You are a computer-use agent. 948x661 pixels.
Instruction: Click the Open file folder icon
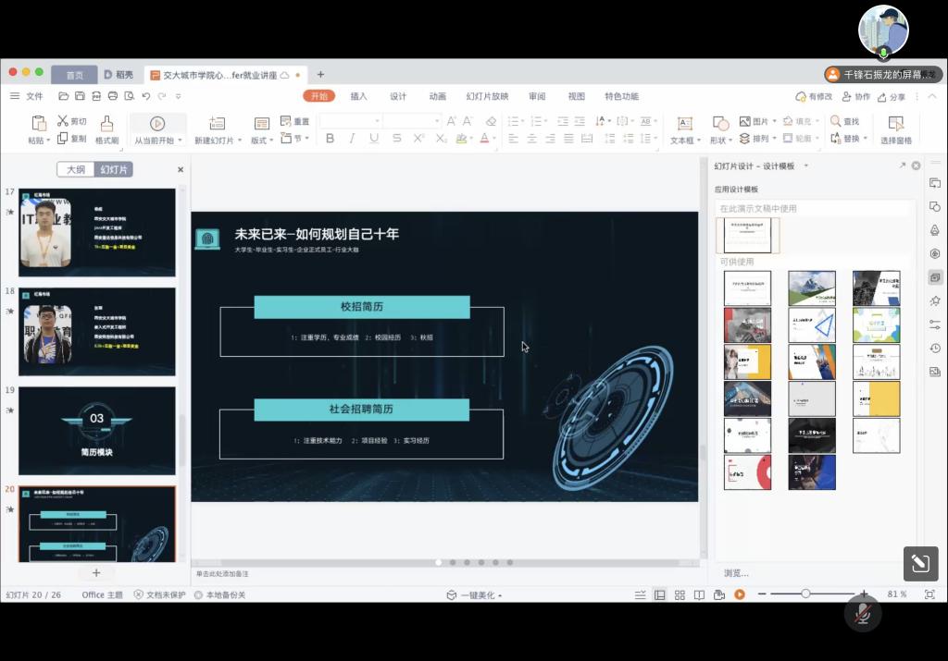[64, 96]
